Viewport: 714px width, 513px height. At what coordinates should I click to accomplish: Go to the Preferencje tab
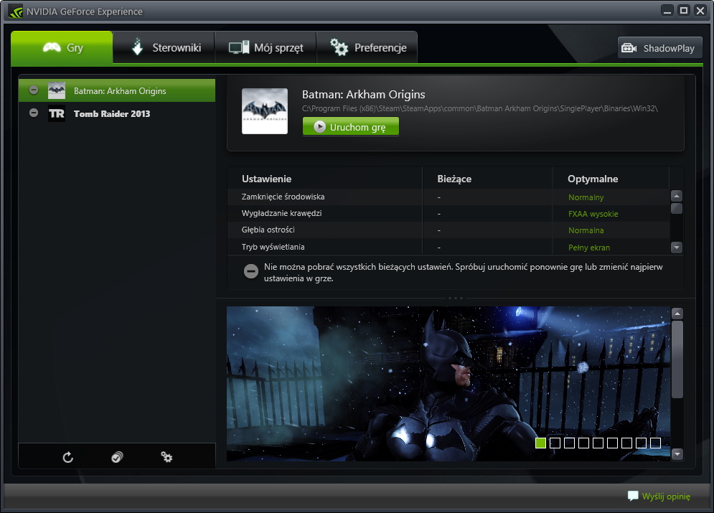click(367, 48)
